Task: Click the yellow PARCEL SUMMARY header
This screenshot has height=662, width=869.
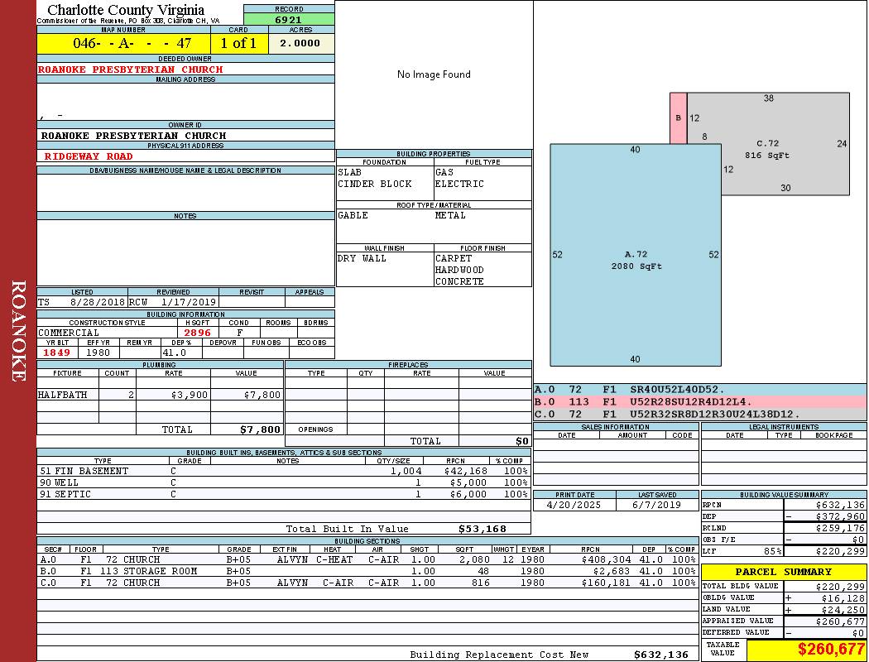Action: pos(783,572)
